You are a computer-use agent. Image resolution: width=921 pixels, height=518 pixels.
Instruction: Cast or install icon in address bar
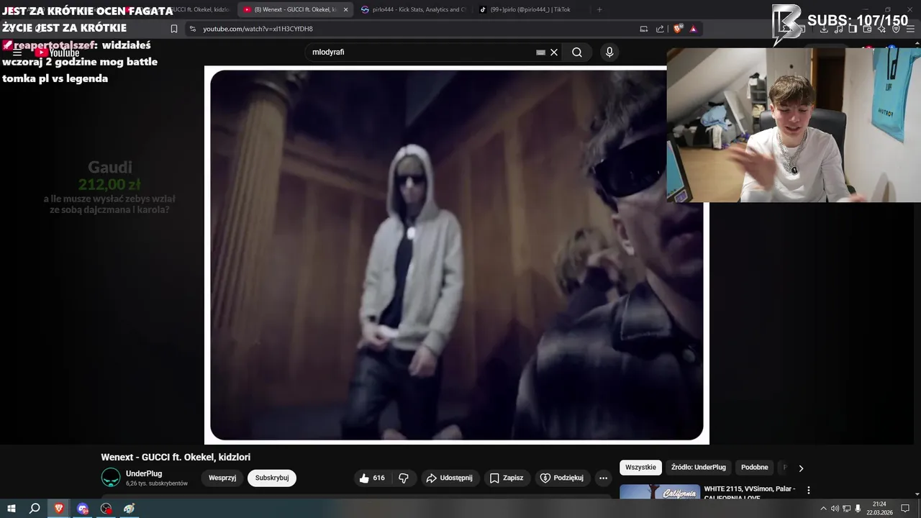click(644, 29)
